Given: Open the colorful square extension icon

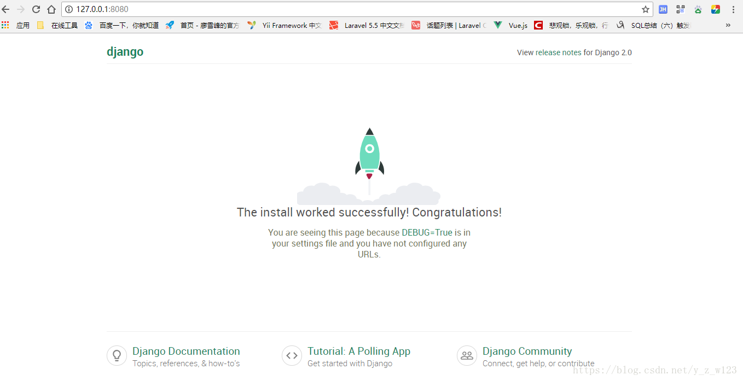Looking at the screenshot, I should 716,9.
